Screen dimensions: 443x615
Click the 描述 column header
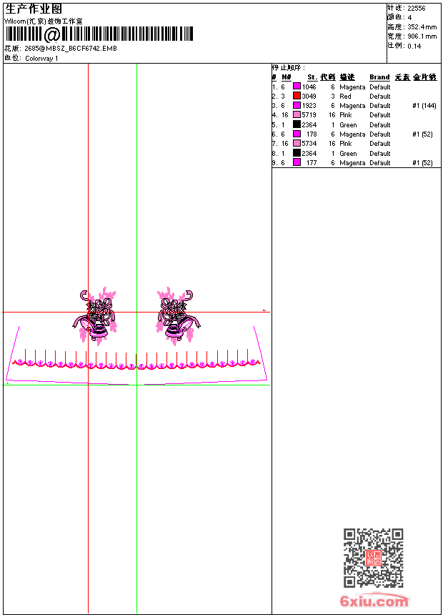(347, 77)
